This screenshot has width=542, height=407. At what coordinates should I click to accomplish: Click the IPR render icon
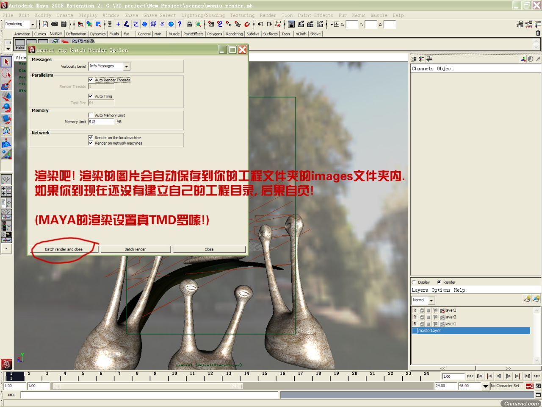(310, 24)
